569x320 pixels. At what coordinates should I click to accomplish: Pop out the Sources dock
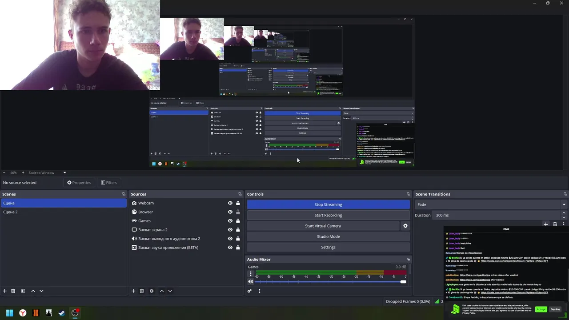pos(240,194)
